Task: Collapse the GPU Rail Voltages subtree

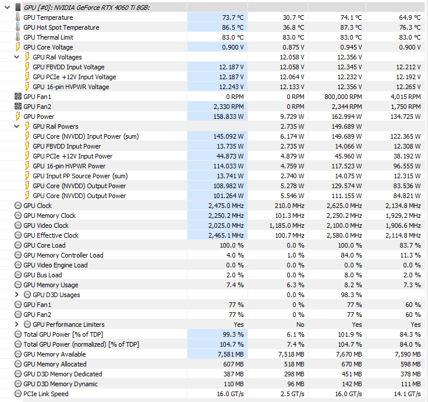Action: tap(17, 57)
